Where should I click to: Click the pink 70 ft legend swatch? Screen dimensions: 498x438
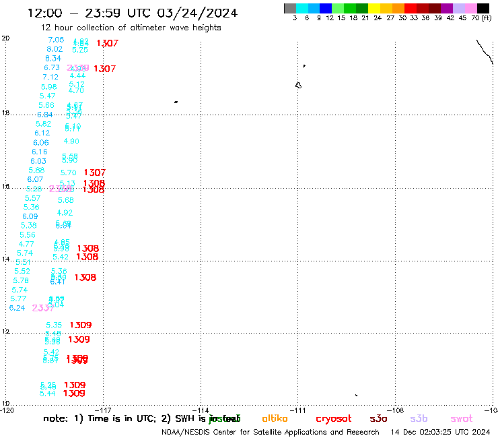tap(471, 8)
